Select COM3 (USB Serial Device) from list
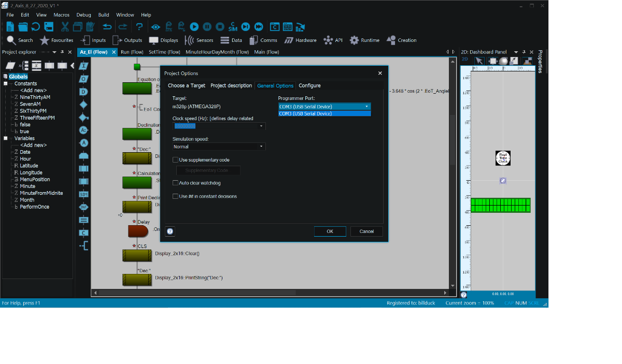 324,113
